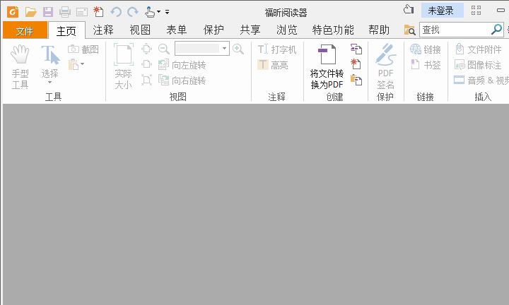Viewport: 509px width, 305px height.
Task: Click 向右旋转 rotate right
Action: 182,80
